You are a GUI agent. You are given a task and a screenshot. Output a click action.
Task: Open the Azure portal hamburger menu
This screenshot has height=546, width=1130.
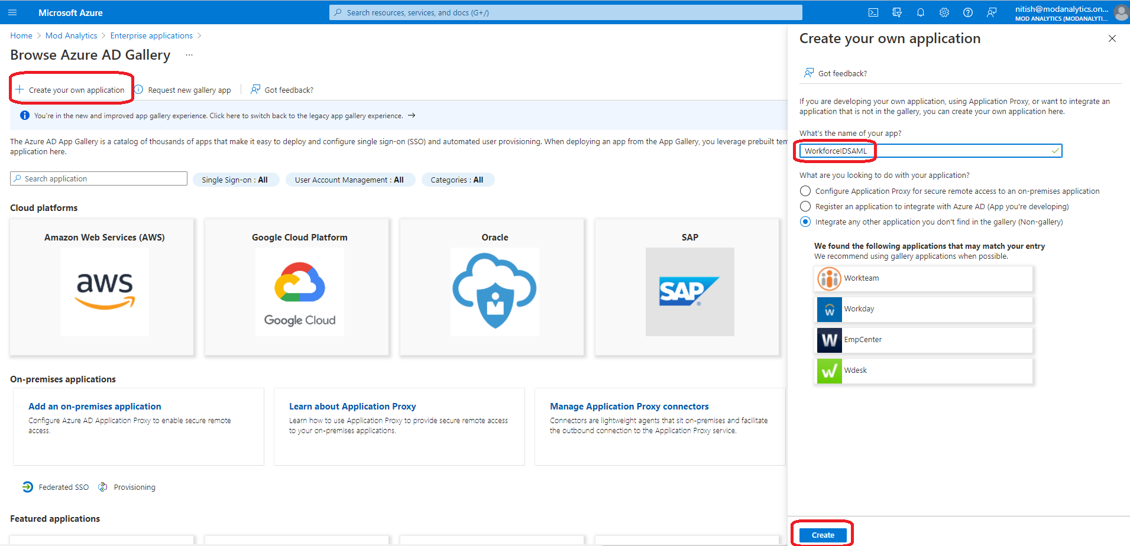click(12, 12)
